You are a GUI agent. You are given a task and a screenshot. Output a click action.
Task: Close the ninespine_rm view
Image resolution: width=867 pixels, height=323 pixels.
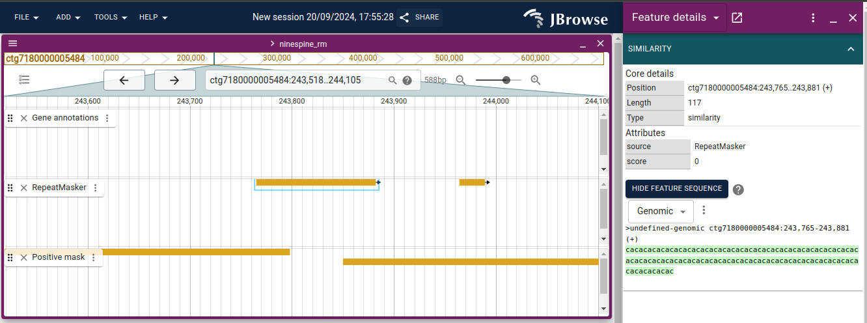(x=600, y=43)
